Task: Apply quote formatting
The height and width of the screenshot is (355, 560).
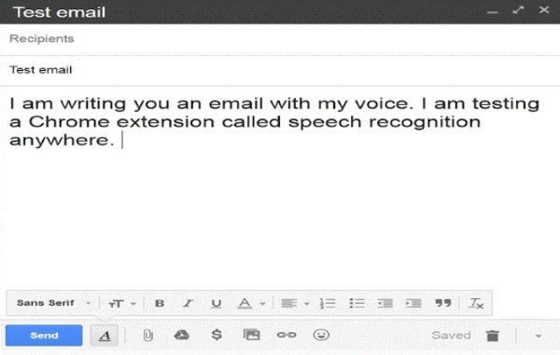Action: click(442, 303)
